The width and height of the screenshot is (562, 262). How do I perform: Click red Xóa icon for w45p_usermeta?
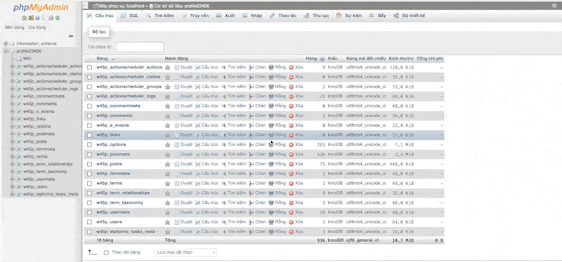[x=292, y=212]
